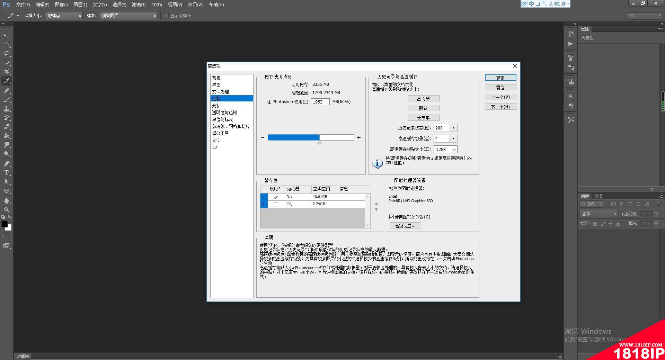Select the Move tool
This screenshot has height=360, width=665.
7,36
